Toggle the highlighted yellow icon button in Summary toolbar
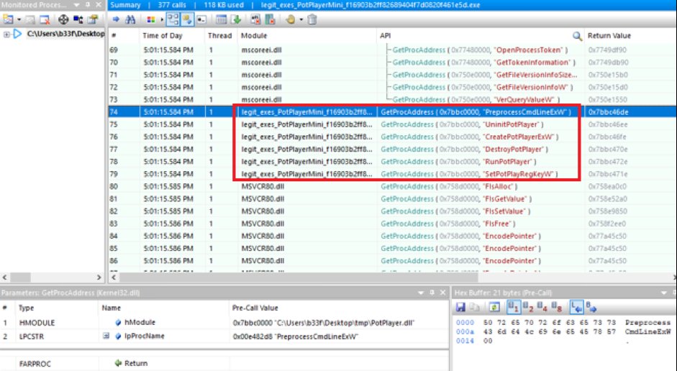The height and width of the screenshot is (371, 677). click(x=187, y=19)
